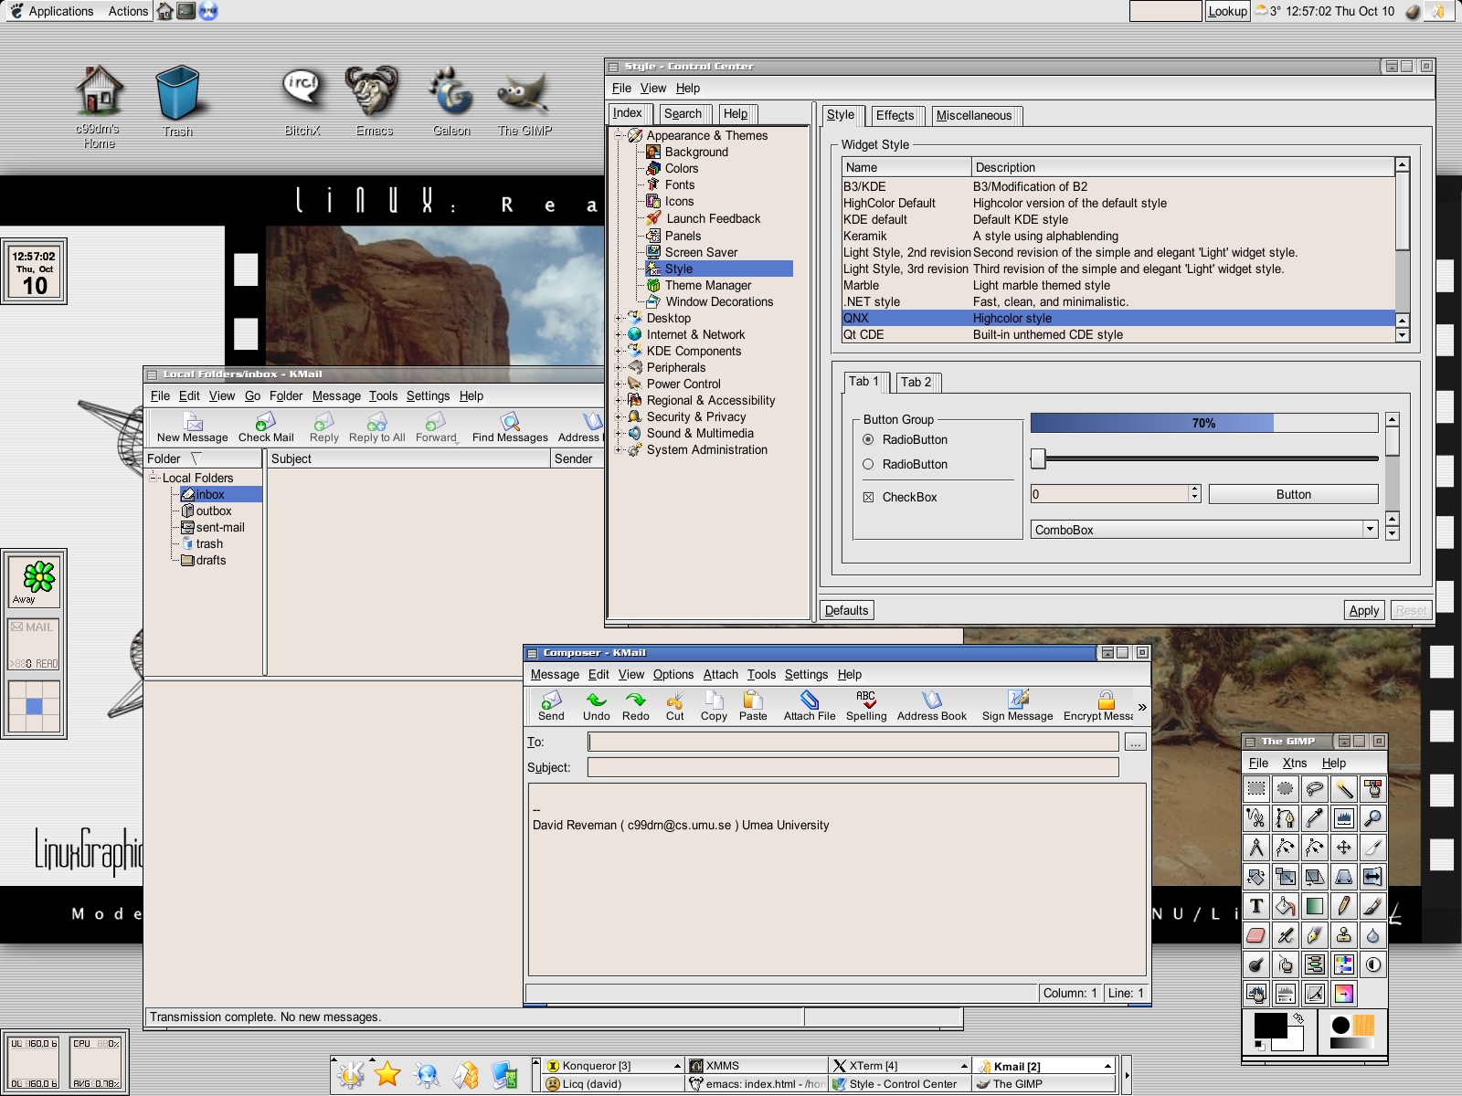Open the Attach menu in Composer
1462x1096 pixels.
click(x=720, y=674)
